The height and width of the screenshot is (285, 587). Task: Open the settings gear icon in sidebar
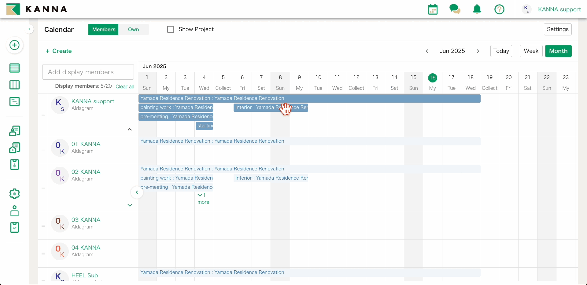(x=14, y=194)
